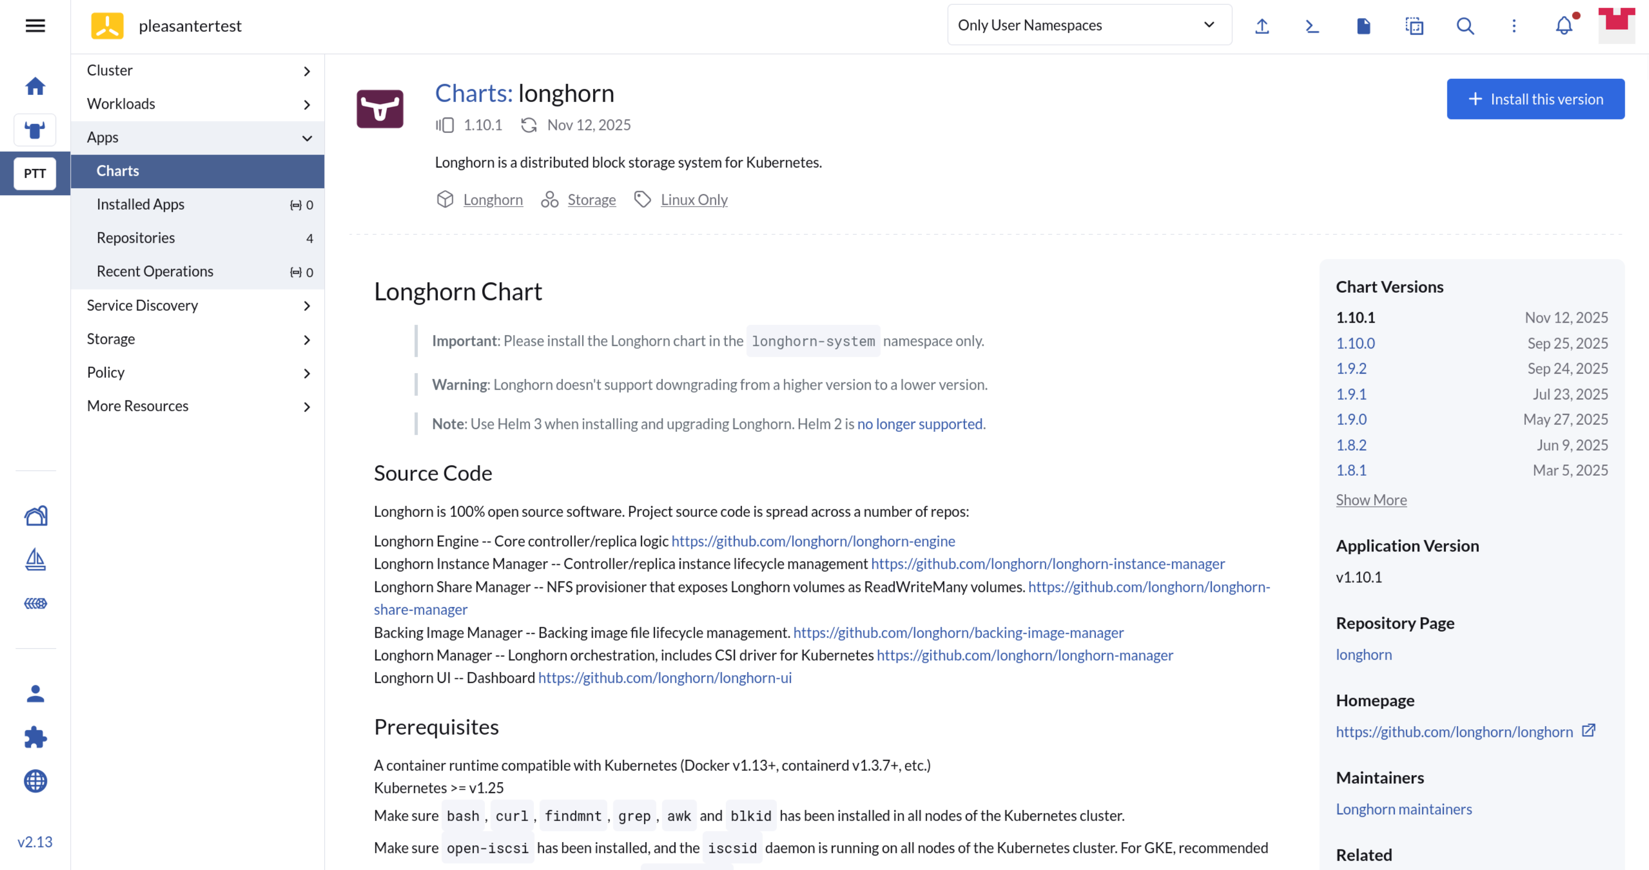Screen dimensions: 1649x870
Task: Open the hamburger navigation menu
Action: [x=35, y=26]
